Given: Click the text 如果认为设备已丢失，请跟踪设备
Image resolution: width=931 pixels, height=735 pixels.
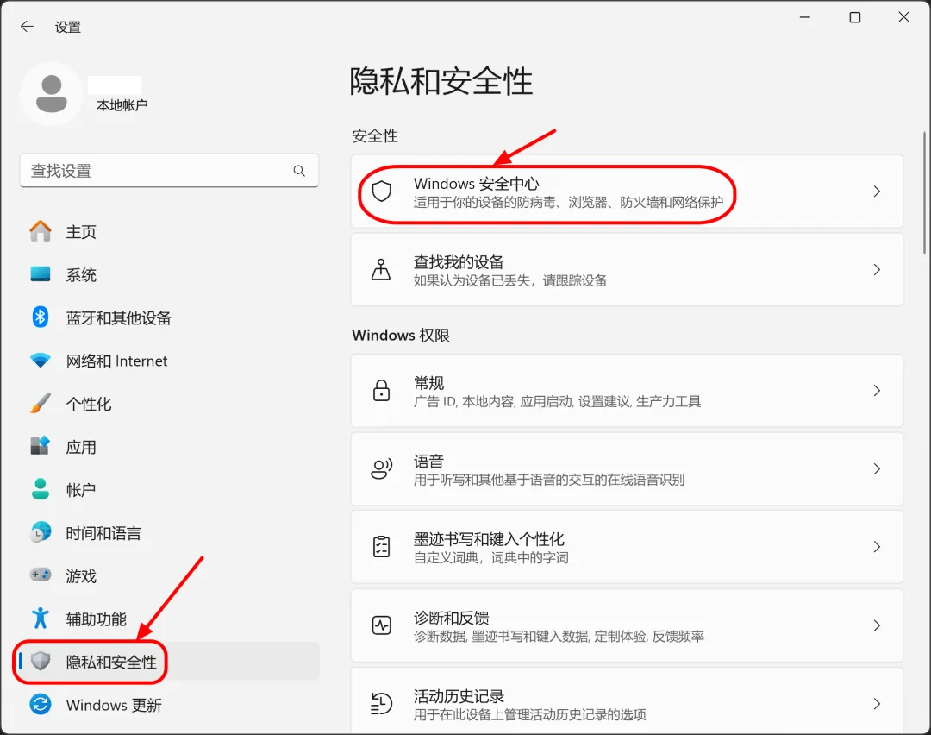Looking at the screenshot, I should (x=510, y=280).
